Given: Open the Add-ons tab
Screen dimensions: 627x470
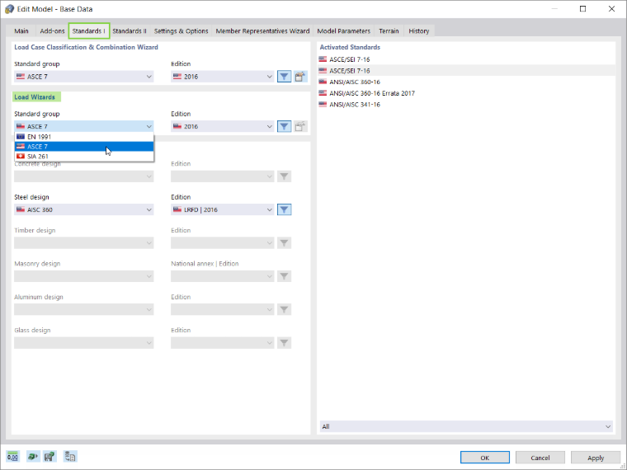Looking at the screenshot, I should (52, 31).
